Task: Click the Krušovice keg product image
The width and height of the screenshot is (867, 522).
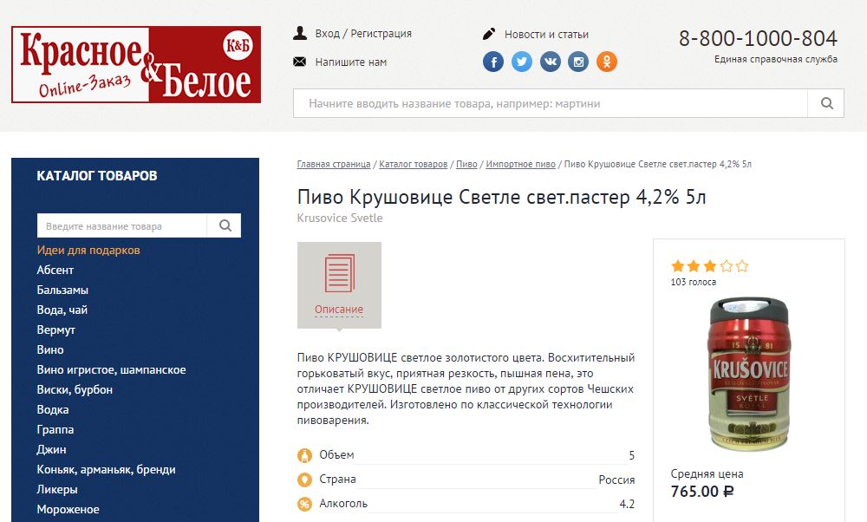Action: click(749, 375)
